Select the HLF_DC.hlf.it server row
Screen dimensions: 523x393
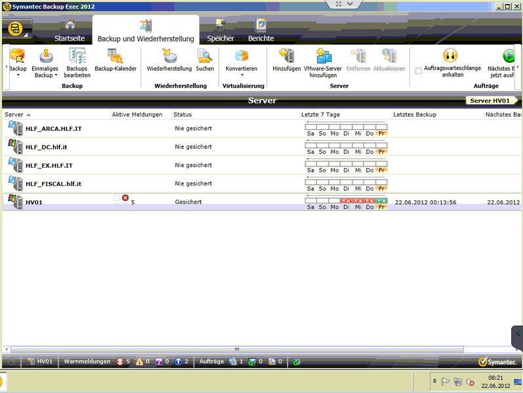[x=262, y=147]
